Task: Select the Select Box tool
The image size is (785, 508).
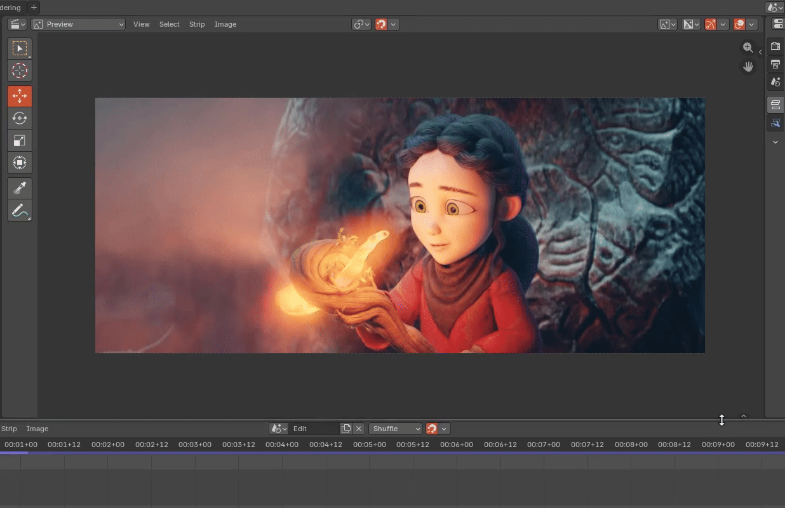Action: pyautogui.click(x=20, y=48)
